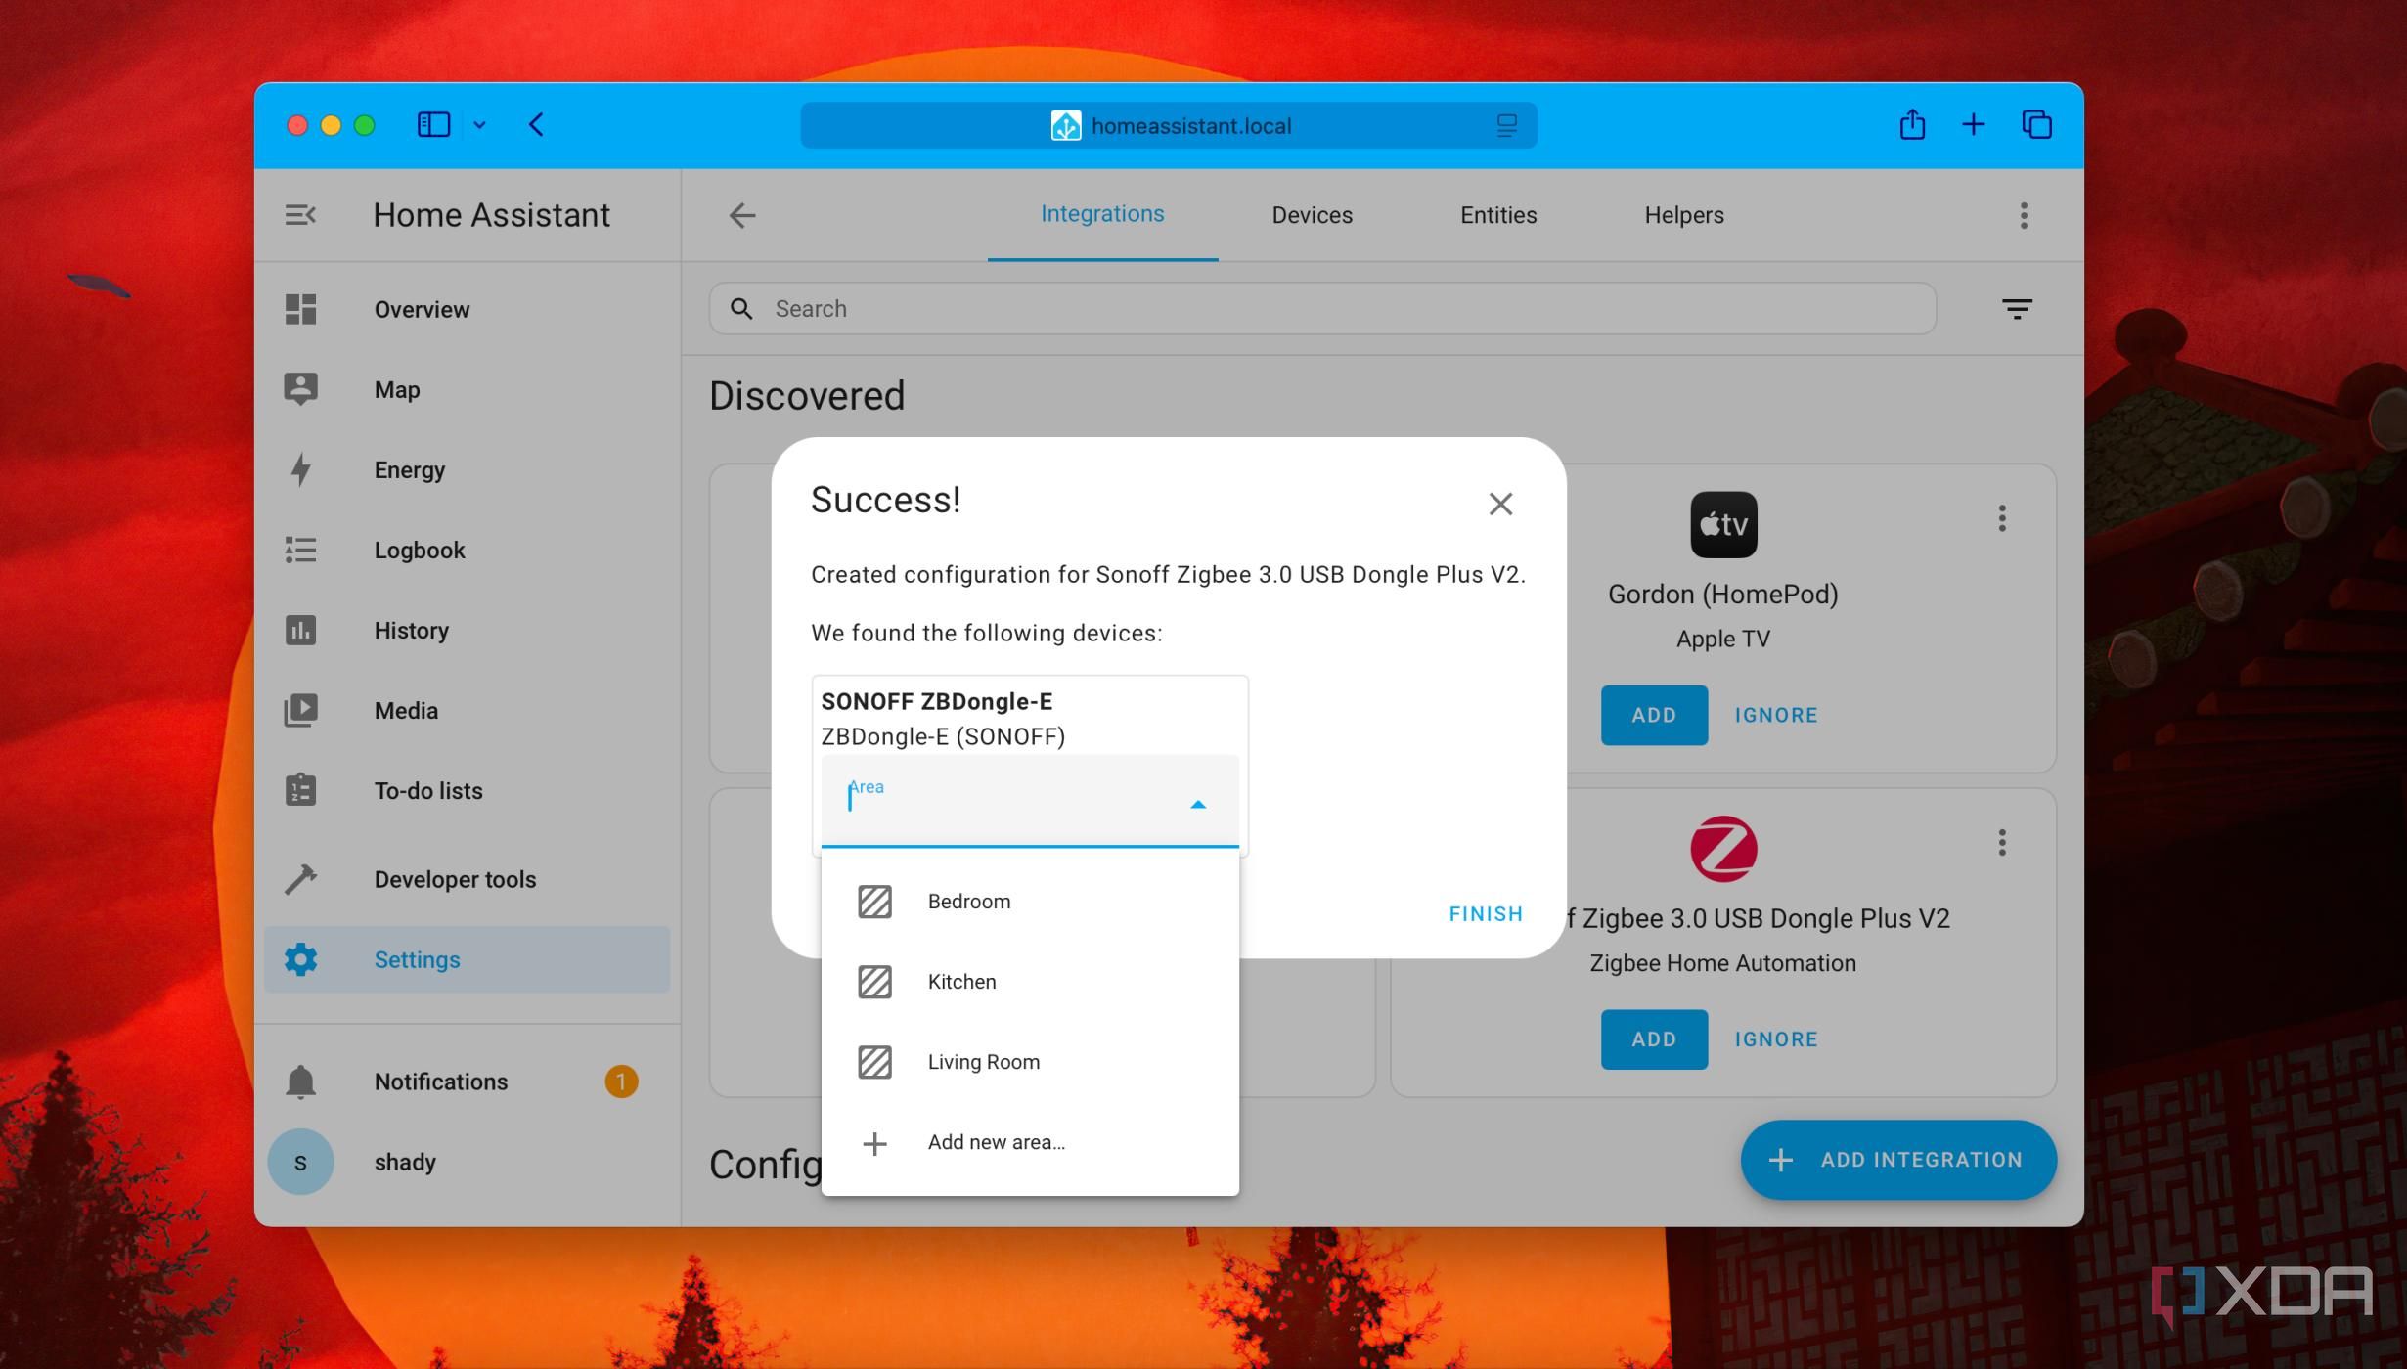
Task: Open the Gordon (HomePod) card overflow menu
Action: pyautogui.click(x=2002, y=518)
